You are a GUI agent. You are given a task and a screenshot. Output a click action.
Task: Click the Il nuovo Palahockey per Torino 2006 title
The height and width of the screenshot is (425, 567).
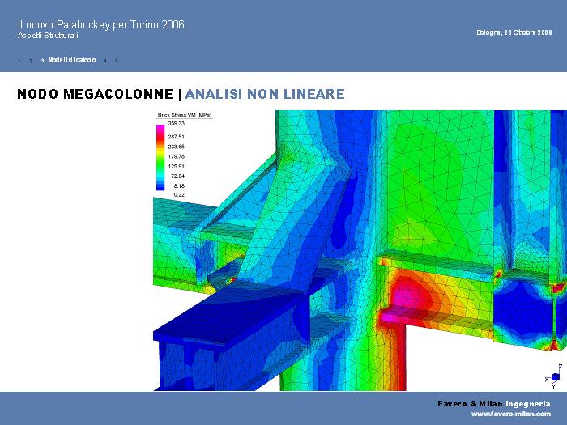coord(100,25)
